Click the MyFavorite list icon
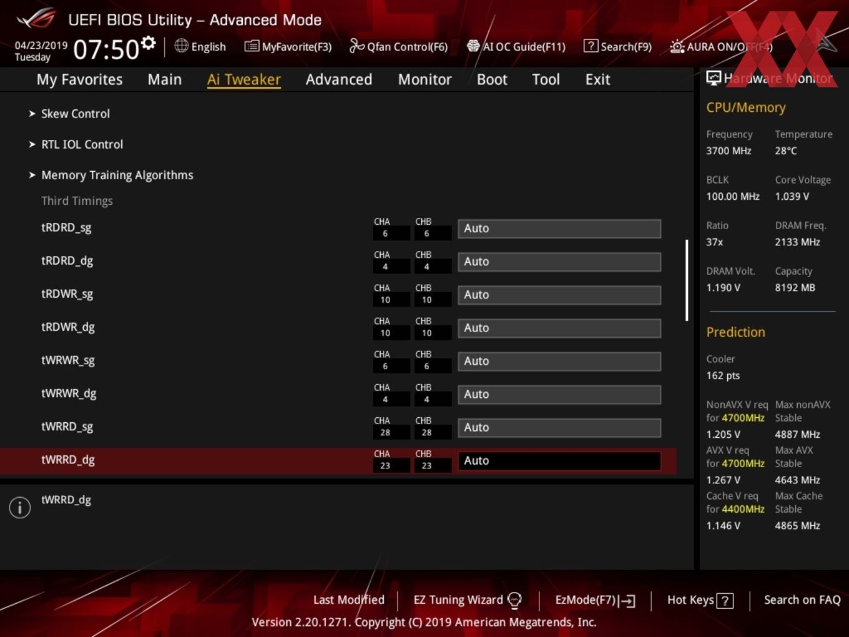 pyautogui.click(x=251, y=46)
